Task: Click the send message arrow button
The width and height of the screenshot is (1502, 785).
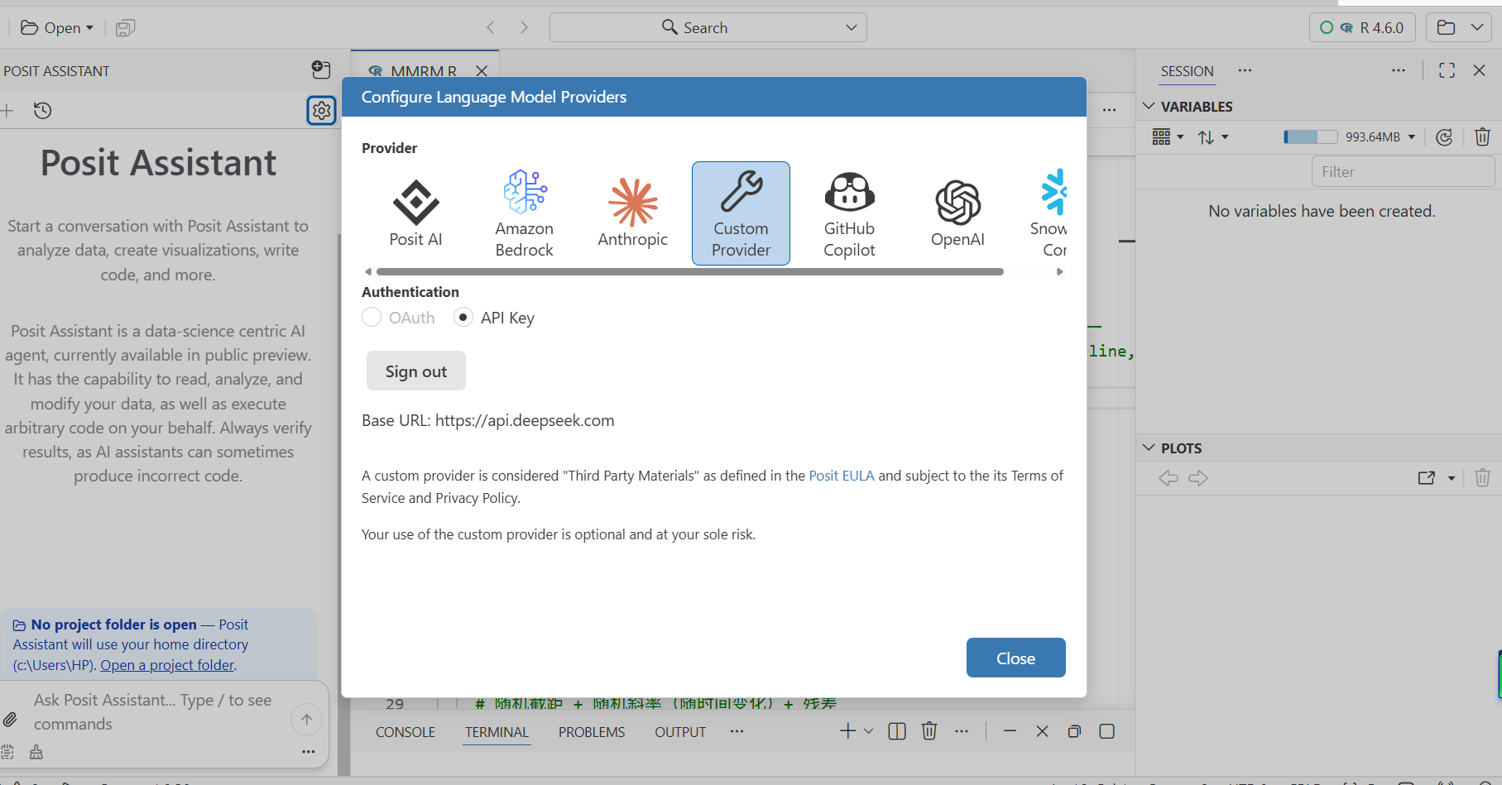Action: [x=306, y=720]
